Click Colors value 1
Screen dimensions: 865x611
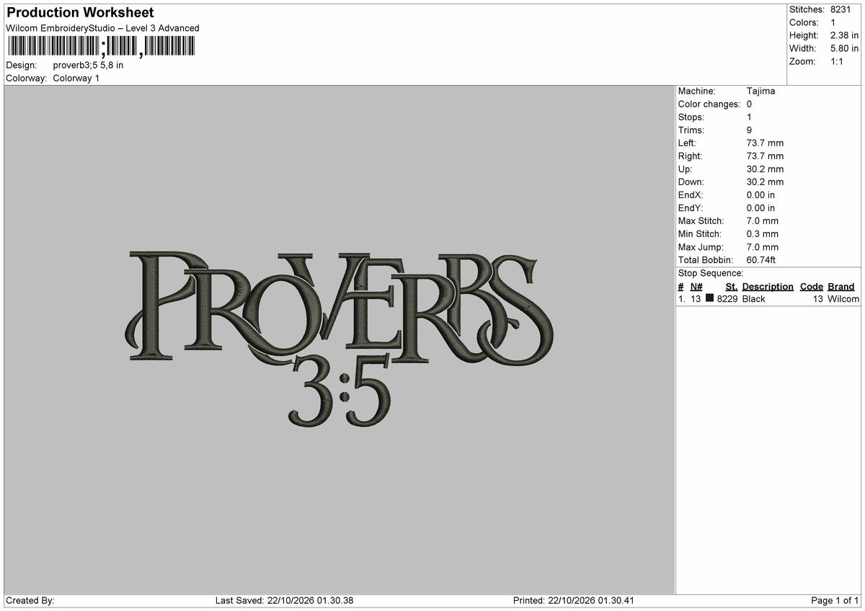click(x=833, y=22)
